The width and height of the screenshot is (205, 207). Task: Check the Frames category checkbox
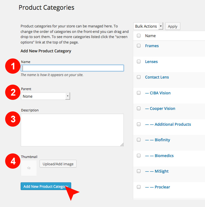[x=139, y=46]
